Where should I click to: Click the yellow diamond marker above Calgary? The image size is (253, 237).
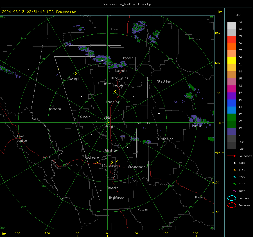[111, 162]
